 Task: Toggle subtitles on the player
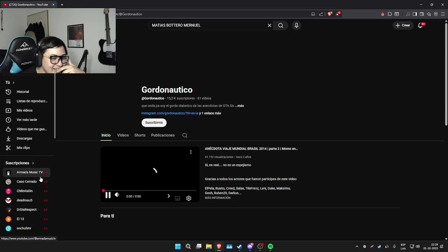(x=177, y=198)
